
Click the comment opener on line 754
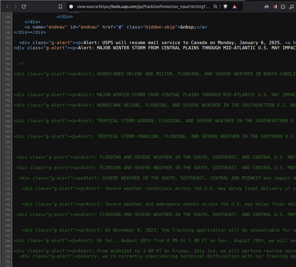(24, 64)
